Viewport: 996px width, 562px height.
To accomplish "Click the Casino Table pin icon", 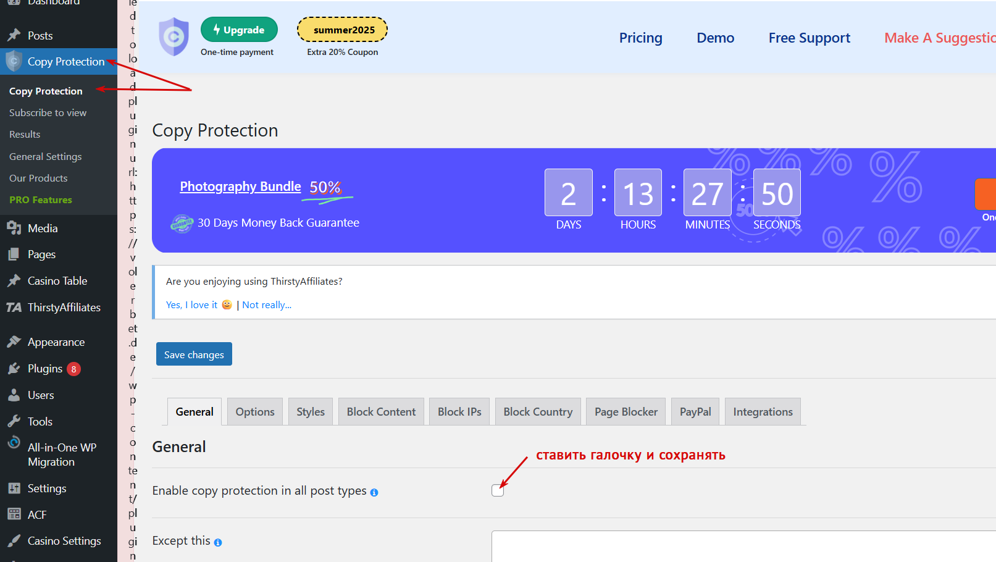I will point(14,280).
